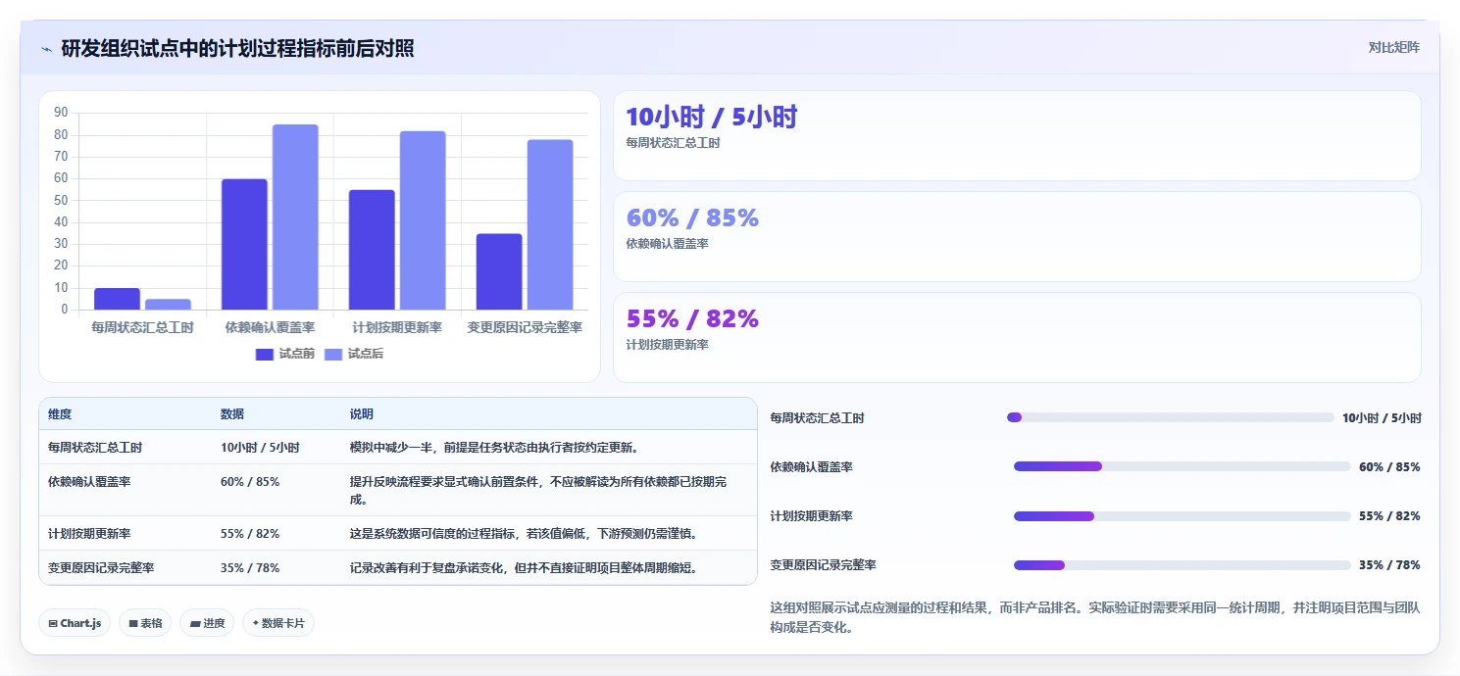The height and width of the screenshot is (676, 1460).
Task: Select the 10小时 / 5小时 metric card
Action: point(1017,136)
